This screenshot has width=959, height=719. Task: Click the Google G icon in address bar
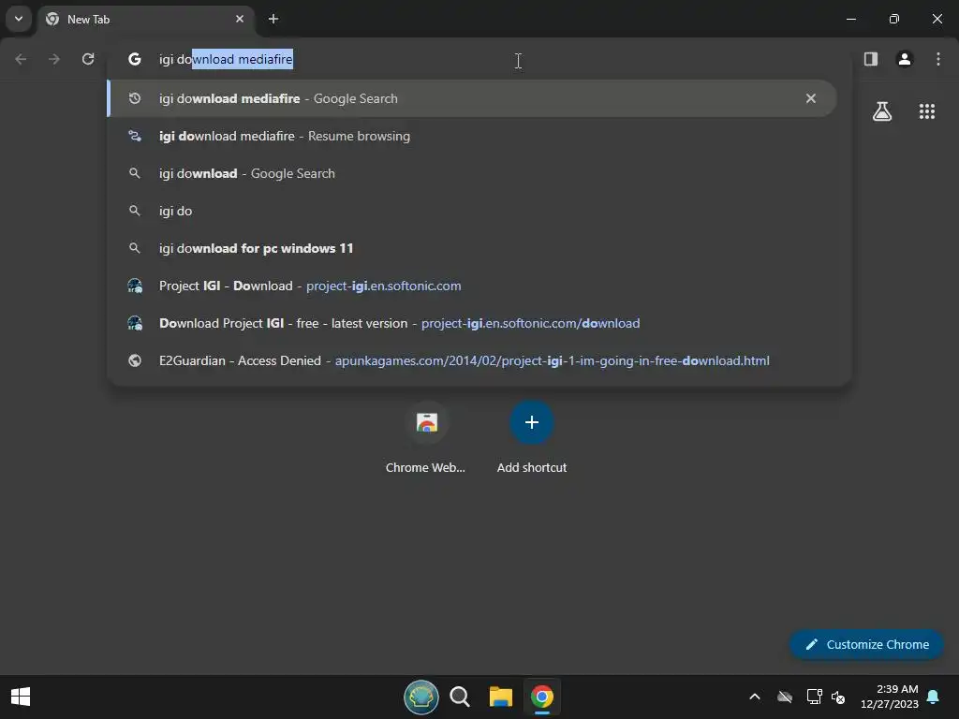135,59
